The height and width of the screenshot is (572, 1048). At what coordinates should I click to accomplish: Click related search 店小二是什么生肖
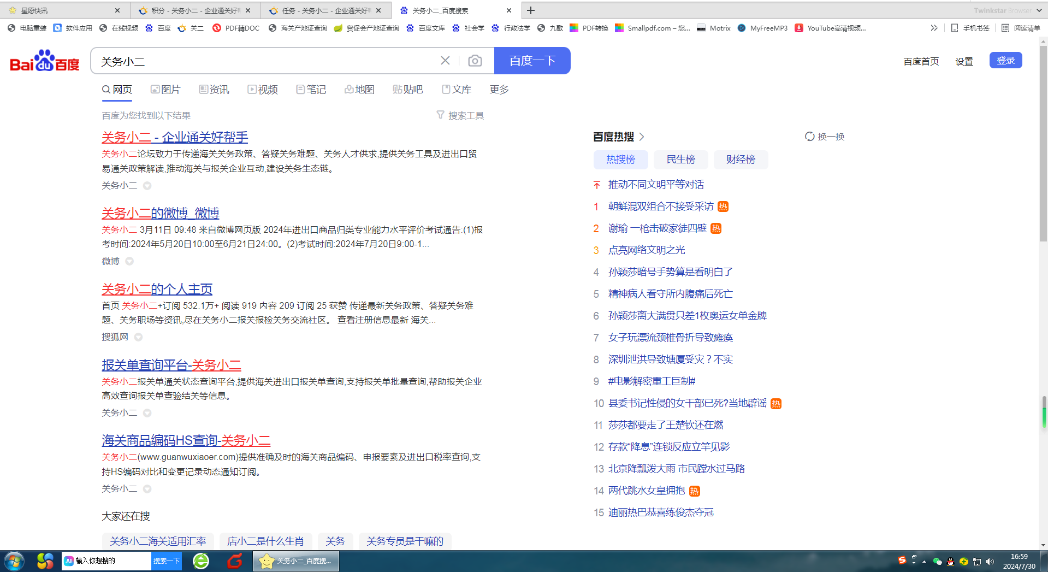[265, 541]
